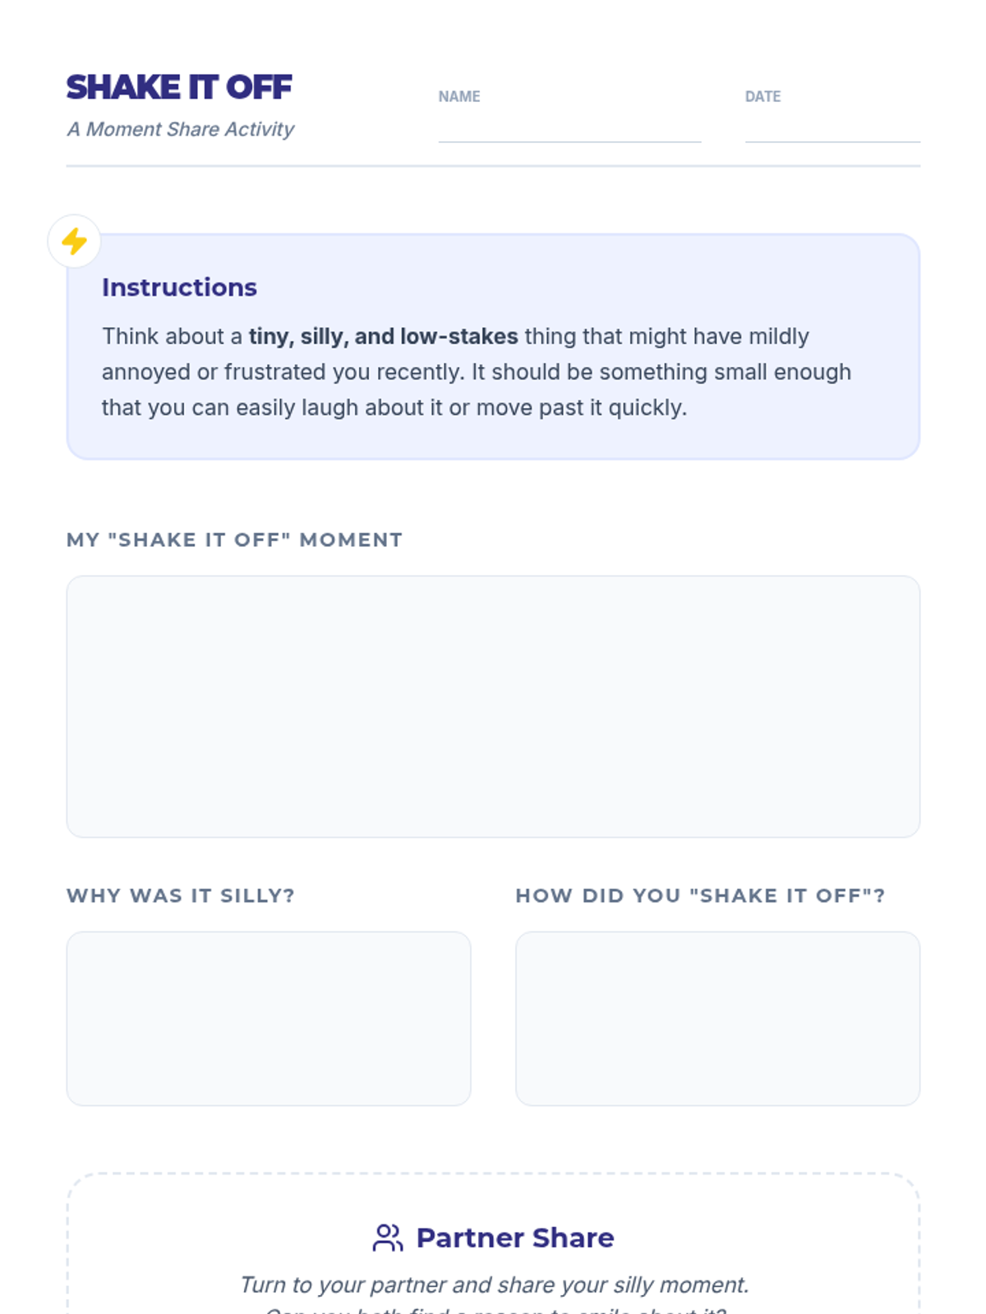986x1314 pixels.
Task: Click the SHAKE IT OFF title
Action: [179, 87]
